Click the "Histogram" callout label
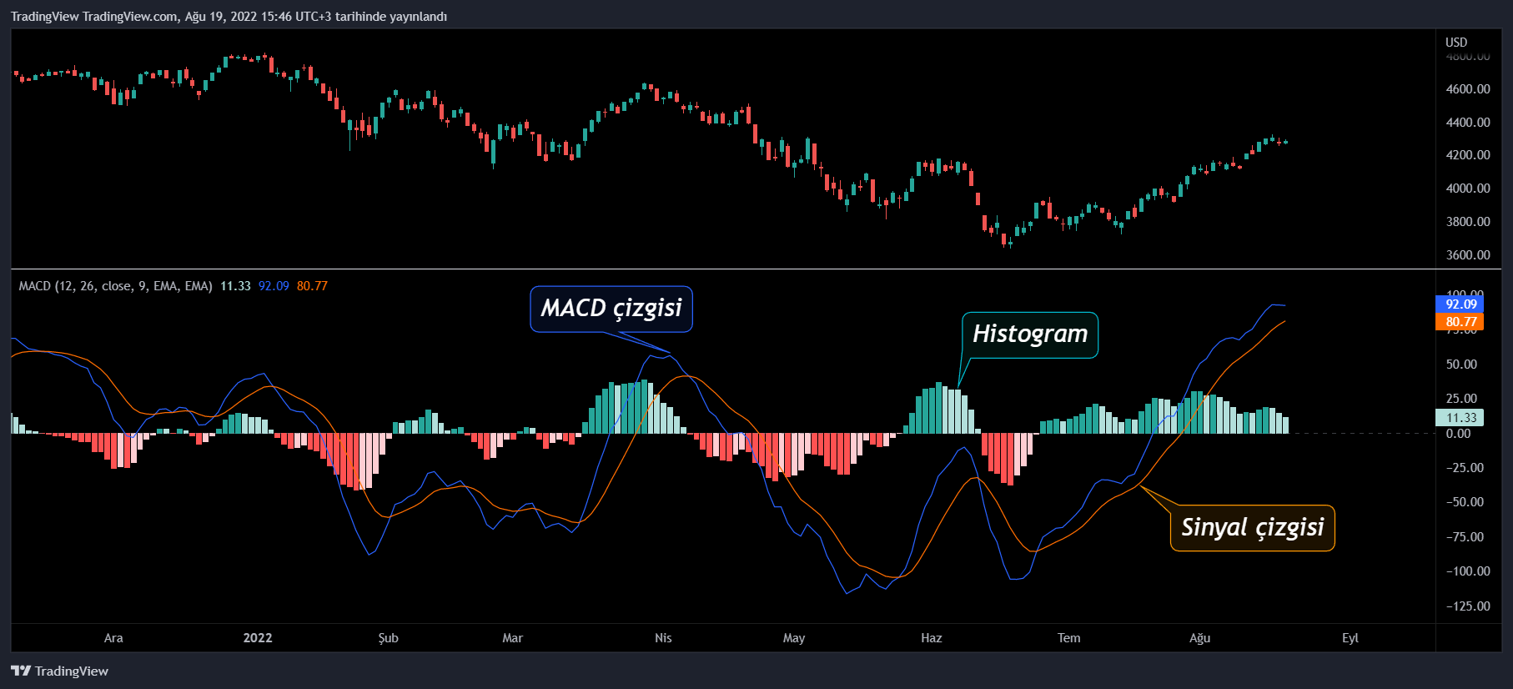The height and width of the screenshot is (689, 1513). tap(1030, 334)
